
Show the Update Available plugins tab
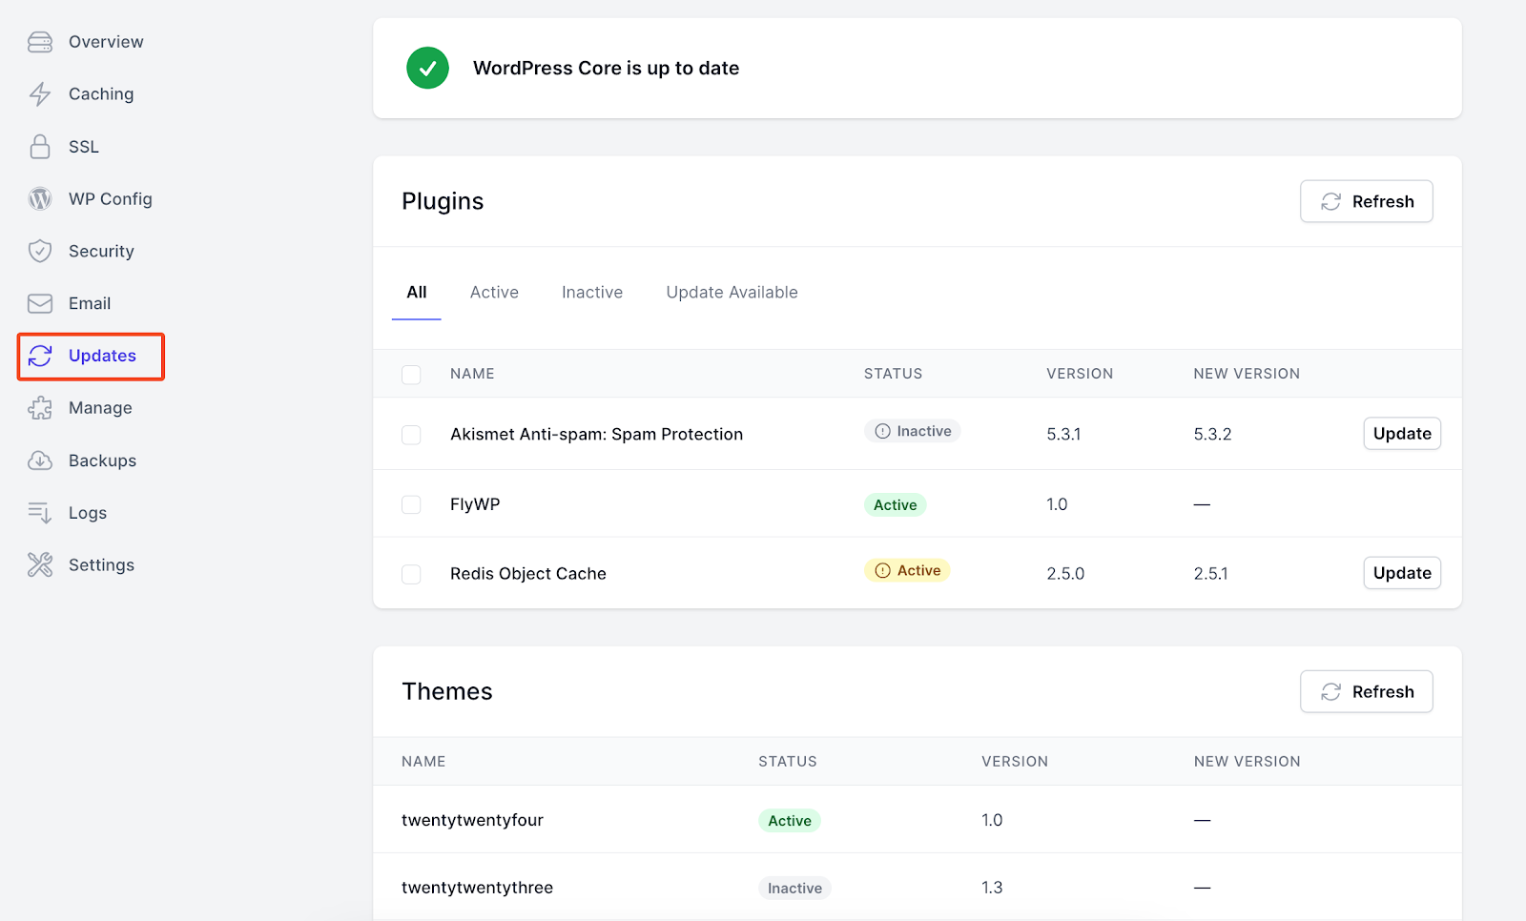[732, 293]
